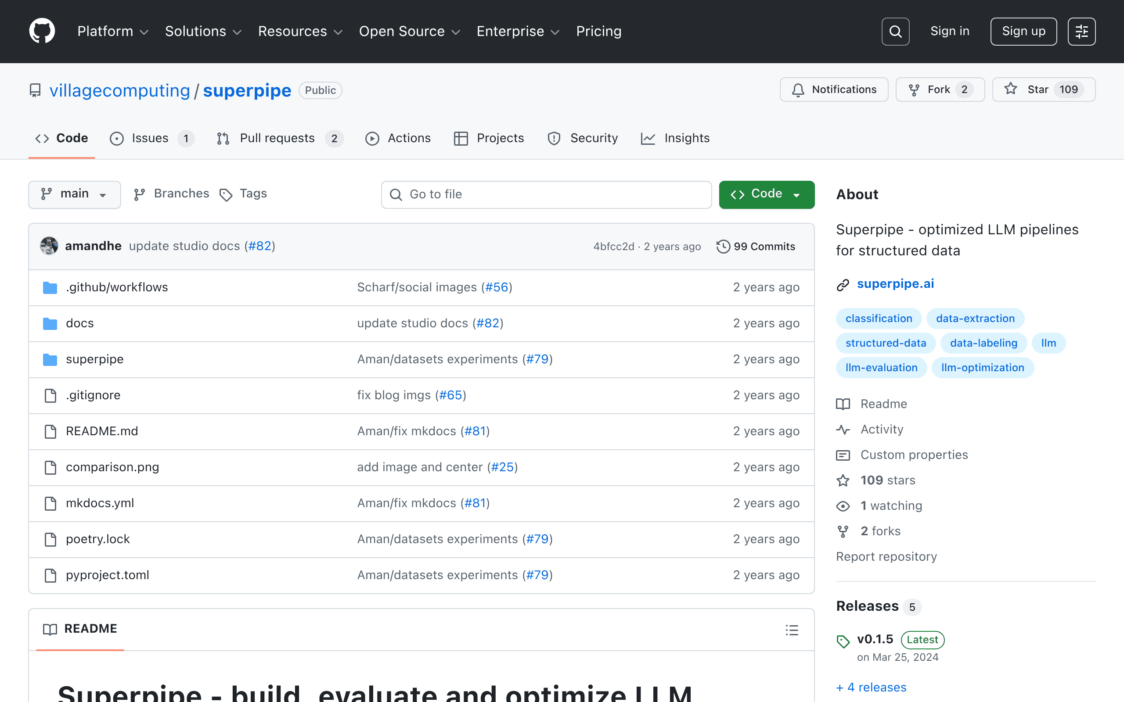
Task: Expand the Open Source menu
Action: coord(410,32)
